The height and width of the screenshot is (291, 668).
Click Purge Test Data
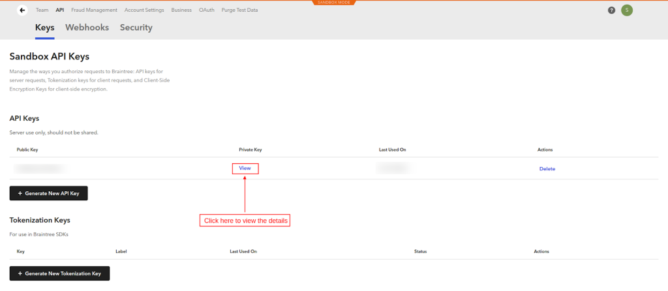(239, 10)
